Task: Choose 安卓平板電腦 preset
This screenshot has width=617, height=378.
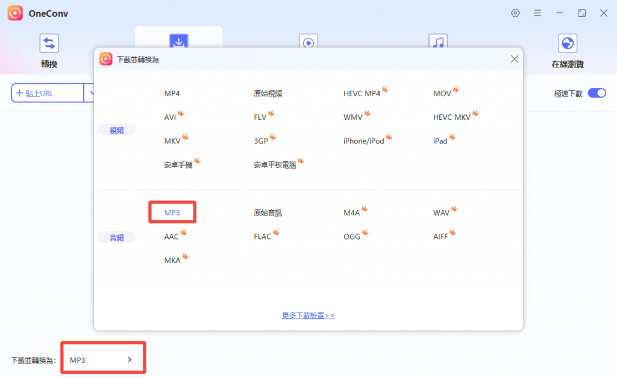Action: [x=275, y=165]
